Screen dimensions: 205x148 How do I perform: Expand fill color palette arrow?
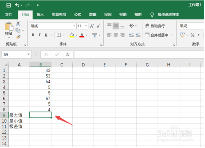coord(76,35)
